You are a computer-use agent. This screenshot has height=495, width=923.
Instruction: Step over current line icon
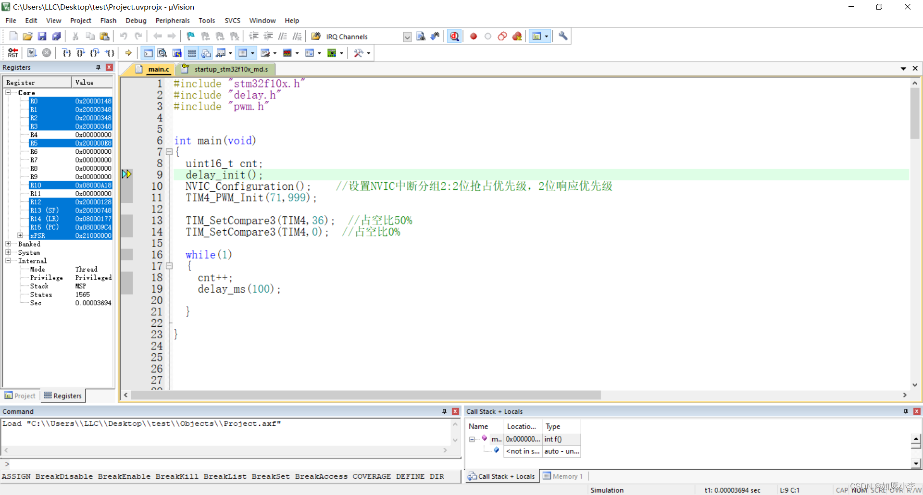pos(81,53)
